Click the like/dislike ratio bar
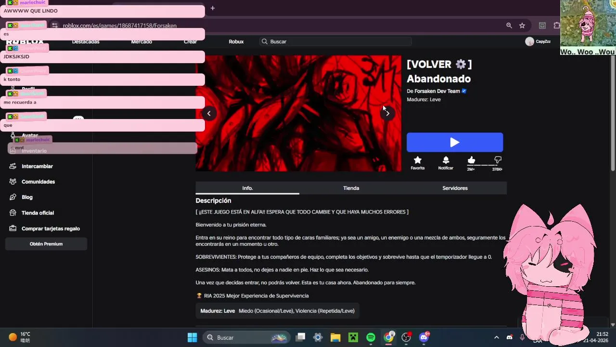The image size is (616, 347). point(484,165)
